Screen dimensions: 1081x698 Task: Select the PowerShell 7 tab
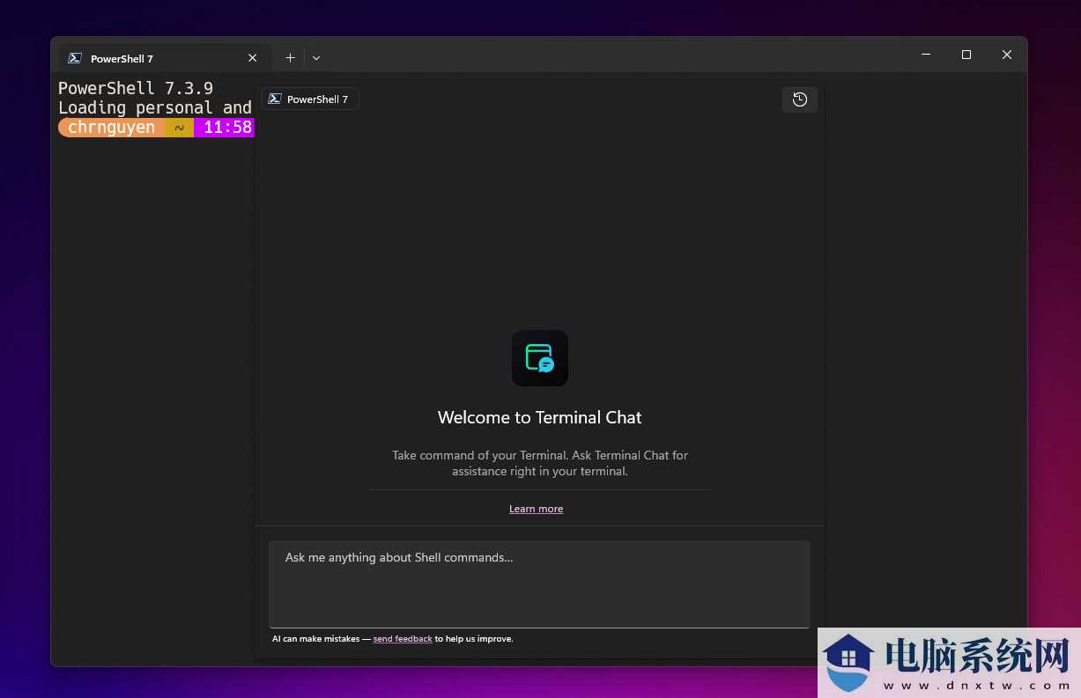click(165, 58)
